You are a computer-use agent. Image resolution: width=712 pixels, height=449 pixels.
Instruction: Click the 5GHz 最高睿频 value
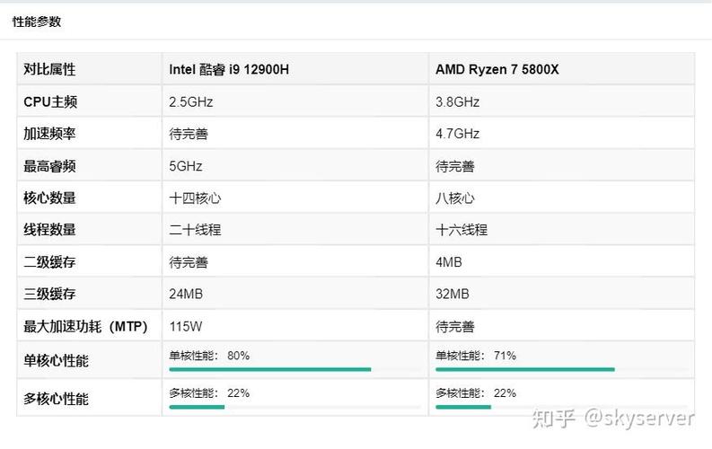pos(186,166)
